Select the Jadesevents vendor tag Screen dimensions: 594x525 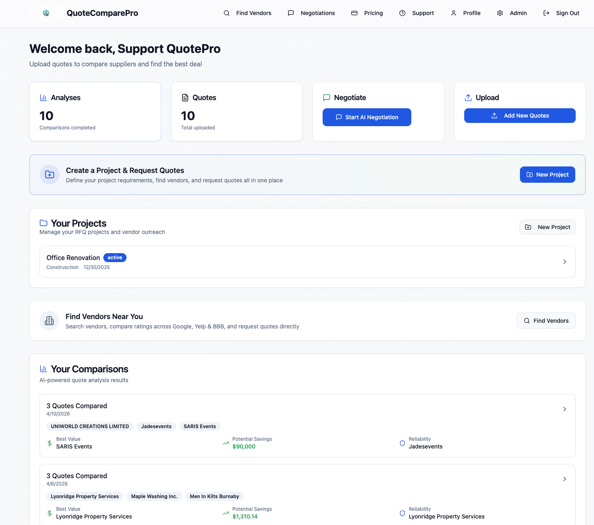156,427
